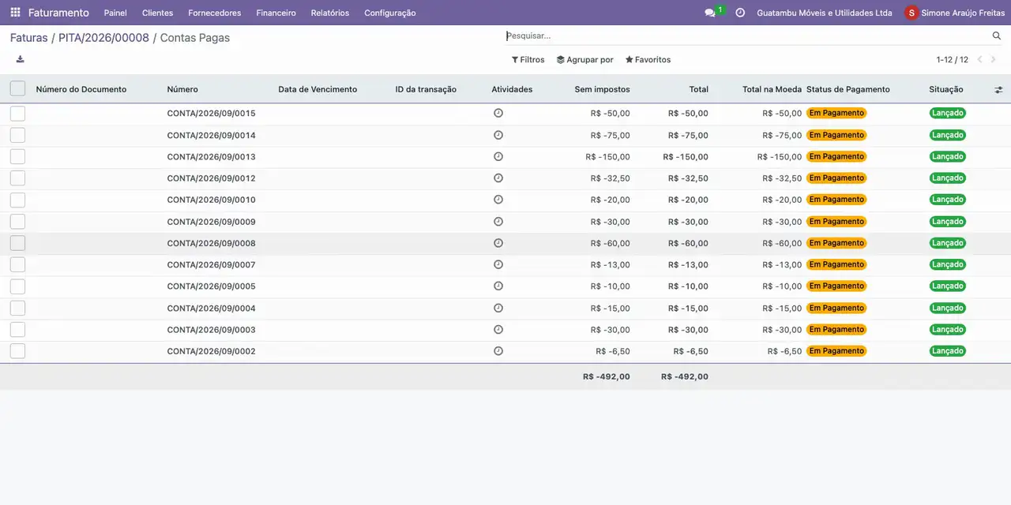Check the box for CONTA/2026/09/0012
The height and width of the screenshot is (505, 1011).
tap(17, 178)
